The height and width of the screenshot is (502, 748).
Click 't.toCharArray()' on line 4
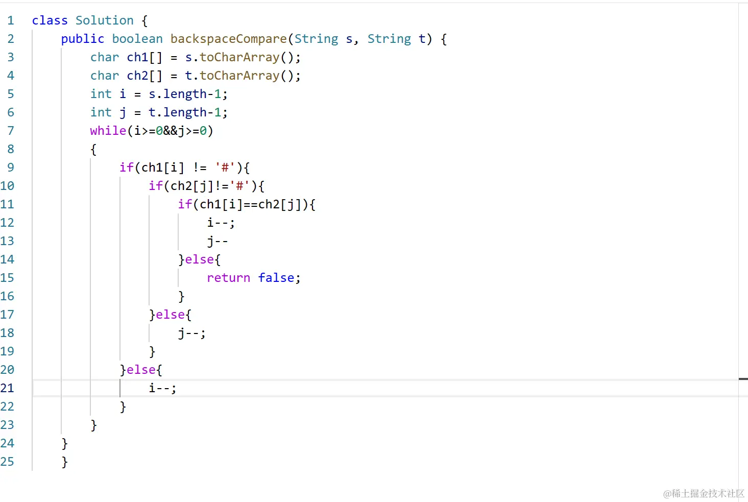coord(239,76)
